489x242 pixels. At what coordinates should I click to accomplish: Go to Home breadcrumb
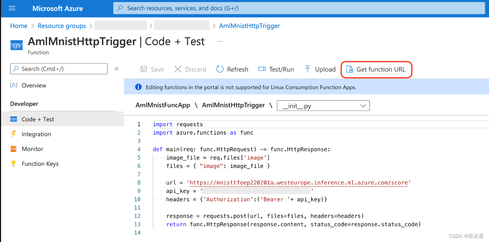[x=19, y=26]
